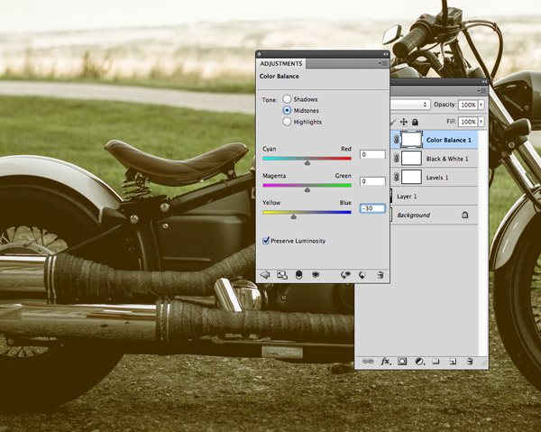The height and width of the screenshot is (432, 541).
Task: Delete adjustment using Adjustments panel trash icon
Action: (x=381, y=274)
